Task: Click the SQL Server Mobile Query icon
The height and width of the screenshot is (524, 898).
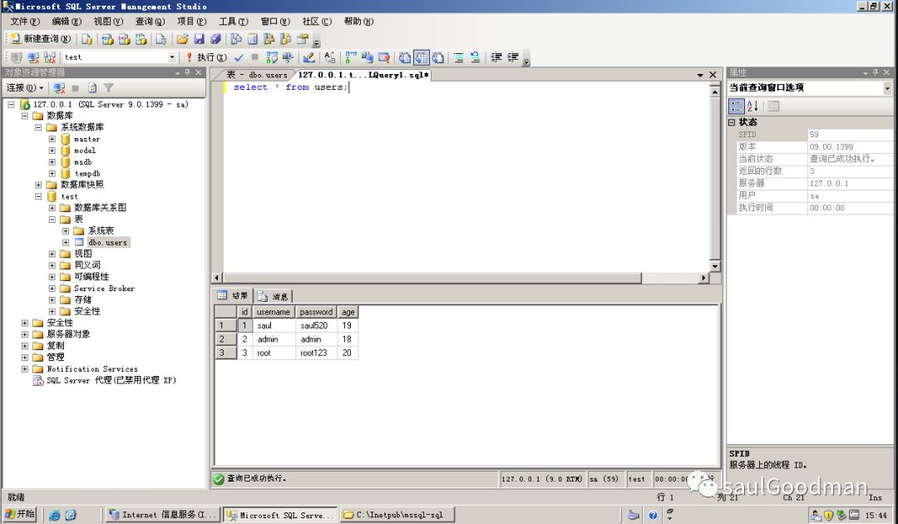Action: (161, 39)
